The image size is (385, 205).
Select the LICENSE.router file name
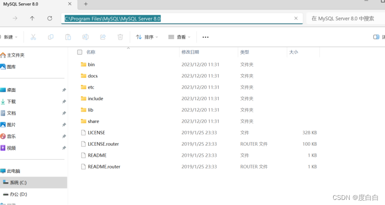[x=103, y=144]
